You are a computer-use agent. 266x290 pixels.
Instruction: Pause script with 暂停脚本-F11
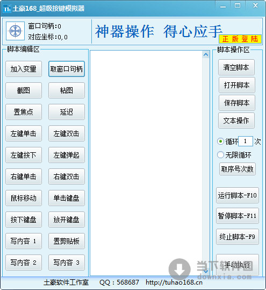238,216
